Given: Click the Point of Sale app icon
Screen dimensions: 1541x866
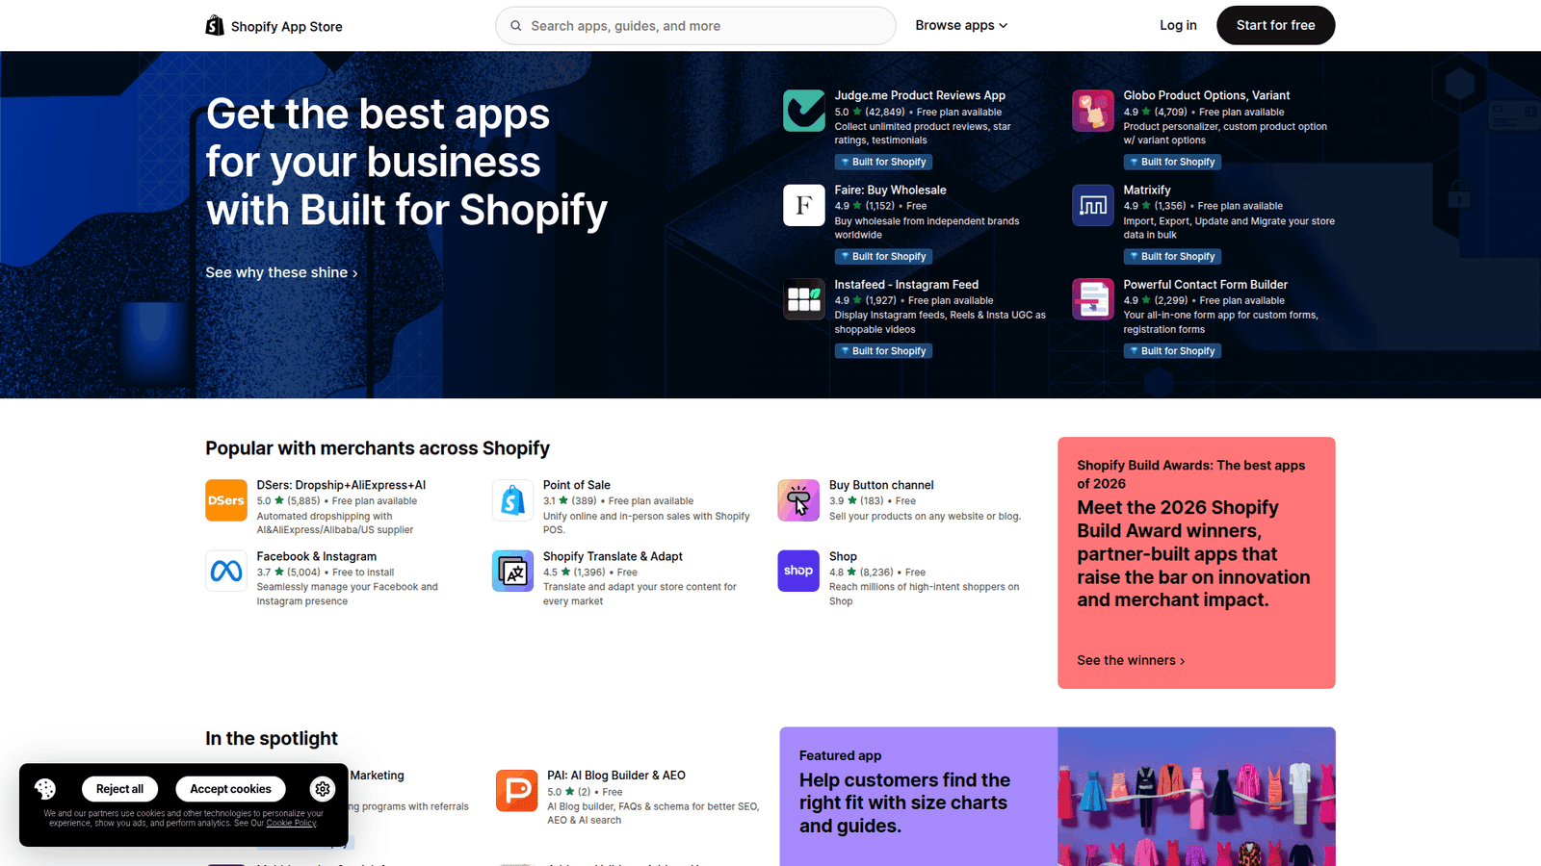Looking at the screenshot, I should point(512,500).
